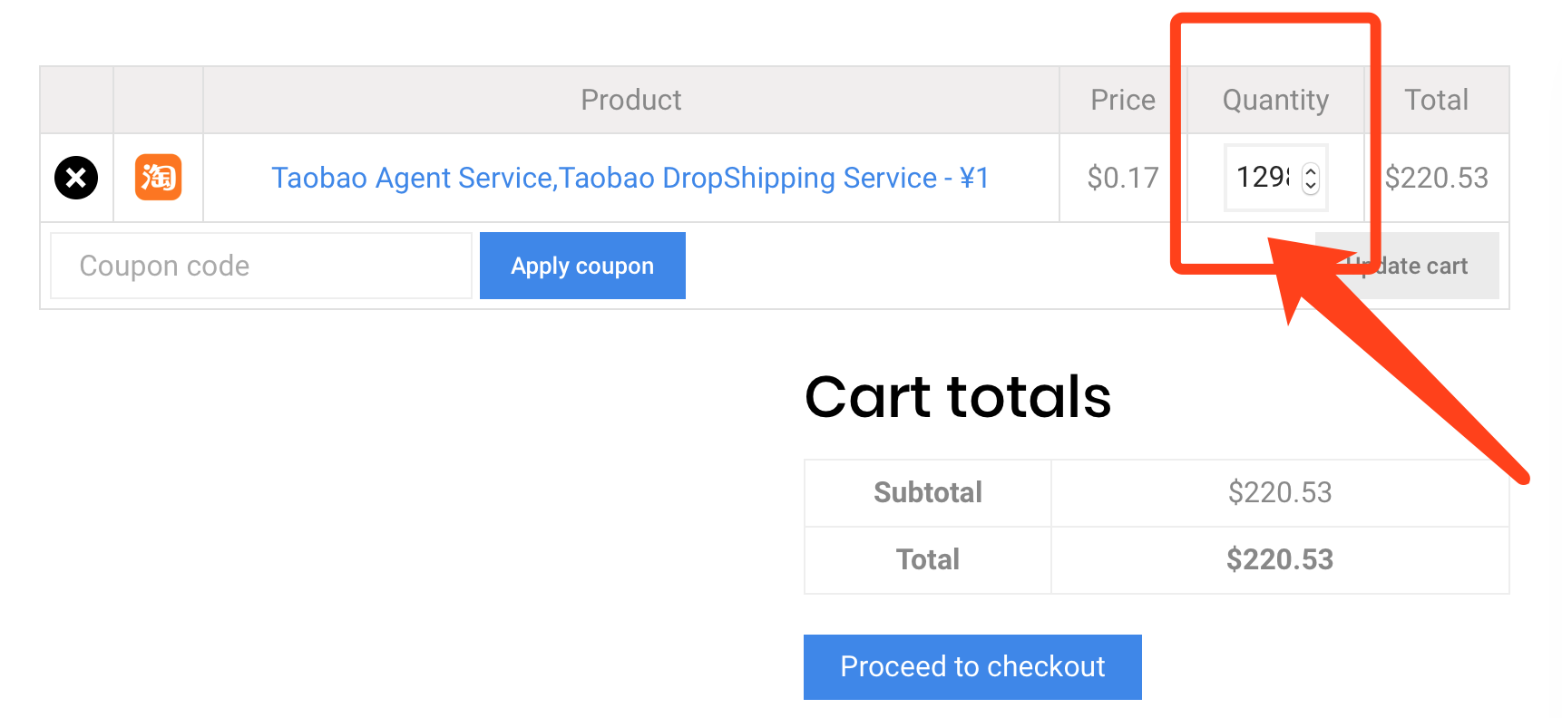1562x718 pixels.
Task: Select the Price column header
Action: 1123,100
